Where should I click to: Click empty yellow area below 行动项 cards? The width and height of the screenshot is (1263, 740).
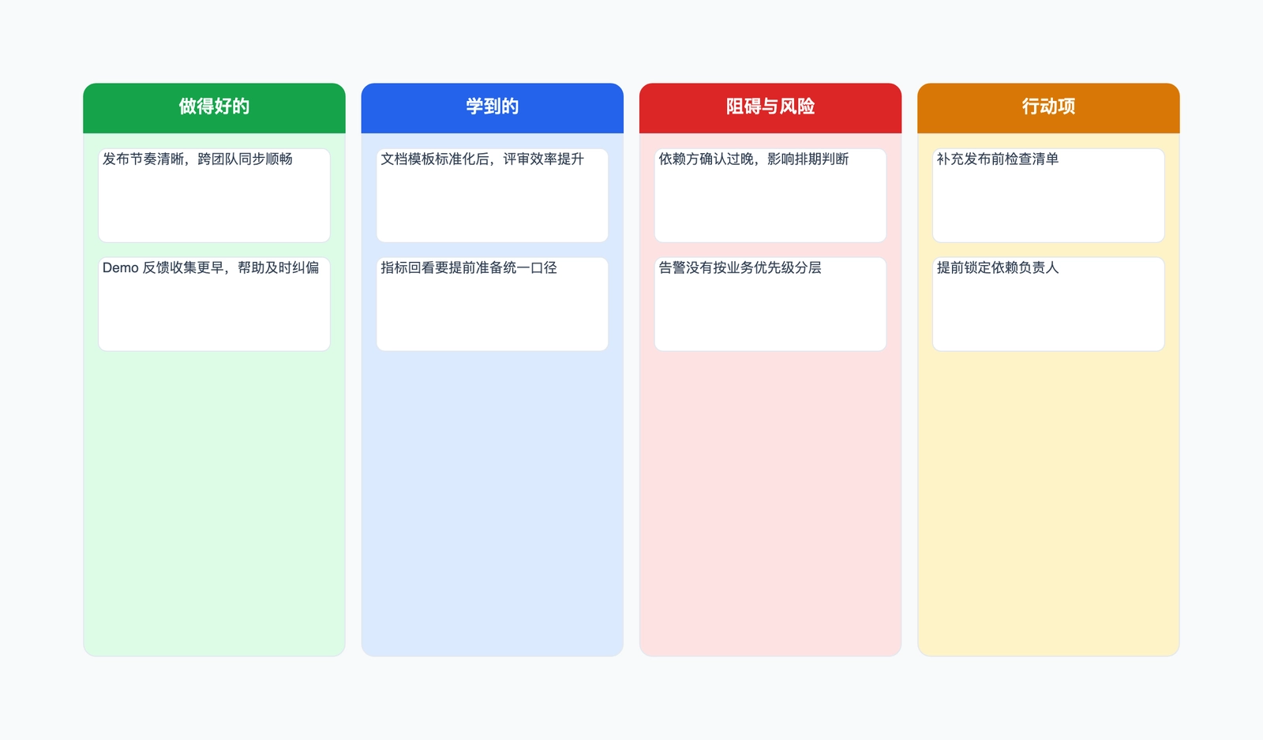(1048, 505)
